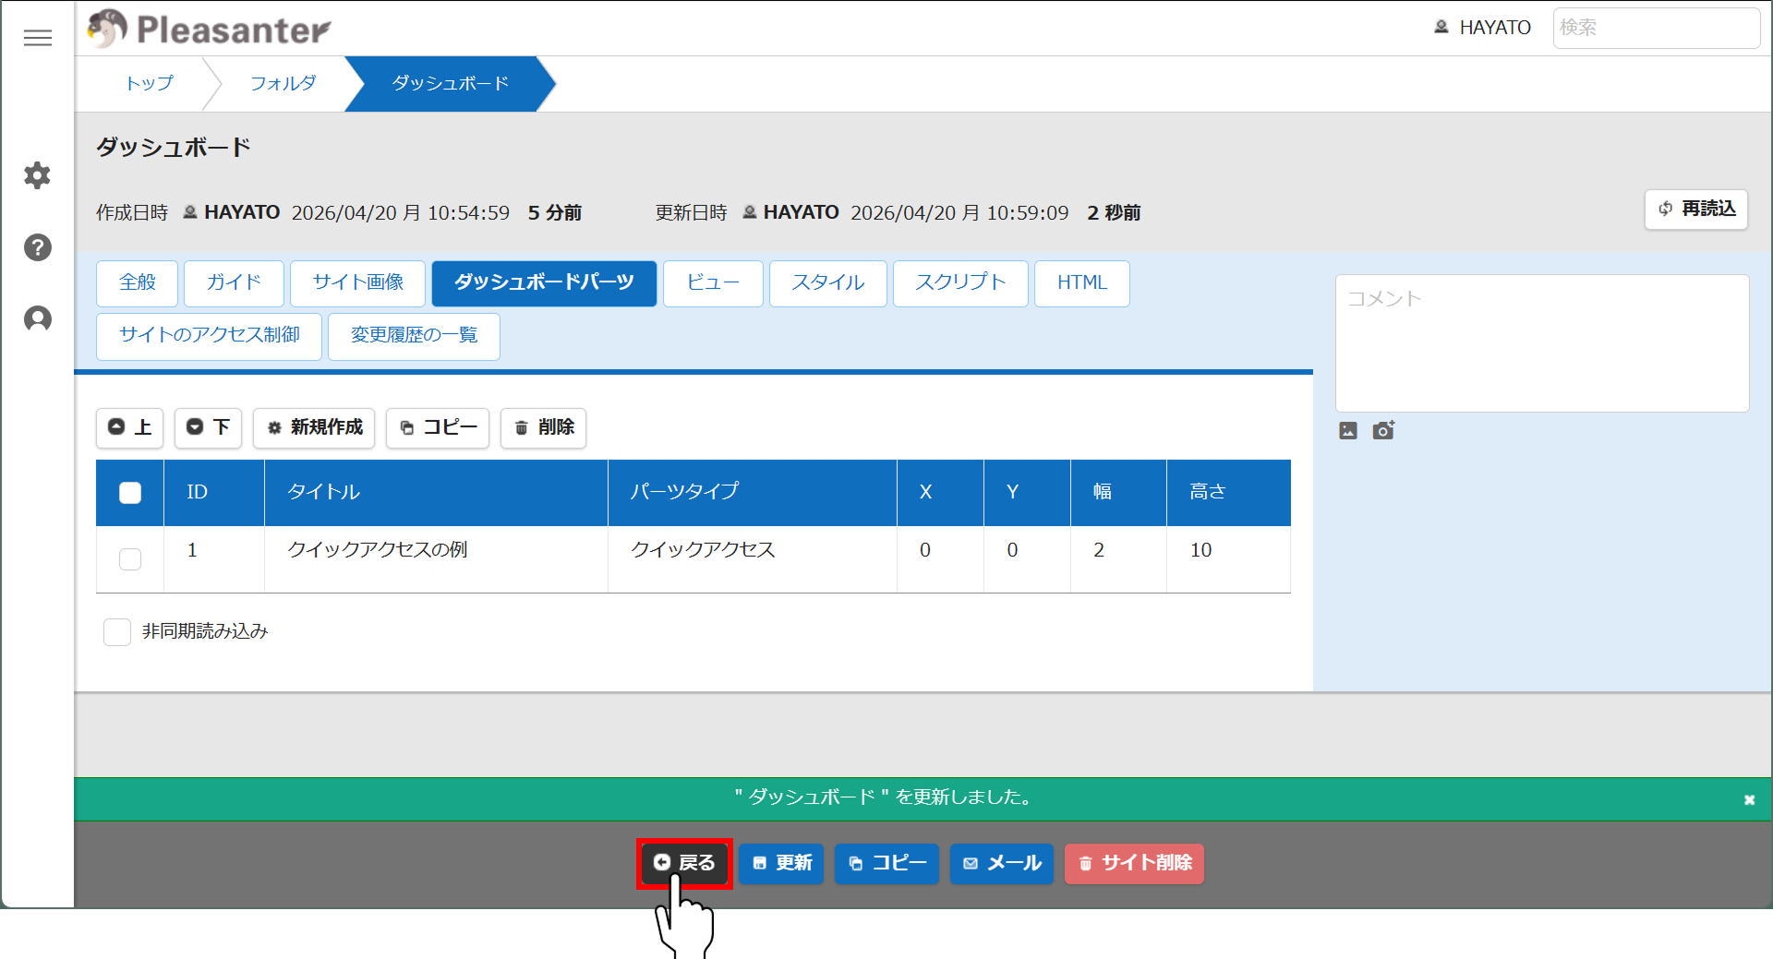
Task: Click the height value 10 cell
Action: pyautogui.click(x=1228, y=558)
